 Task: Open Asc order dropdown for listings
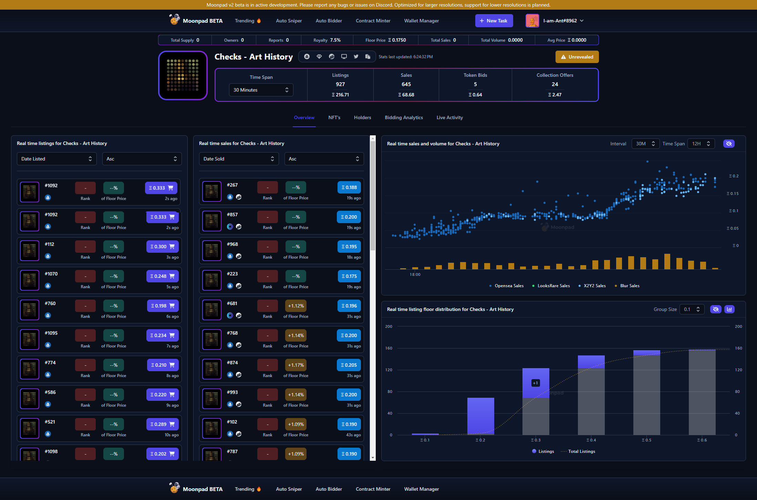[142, 159]
